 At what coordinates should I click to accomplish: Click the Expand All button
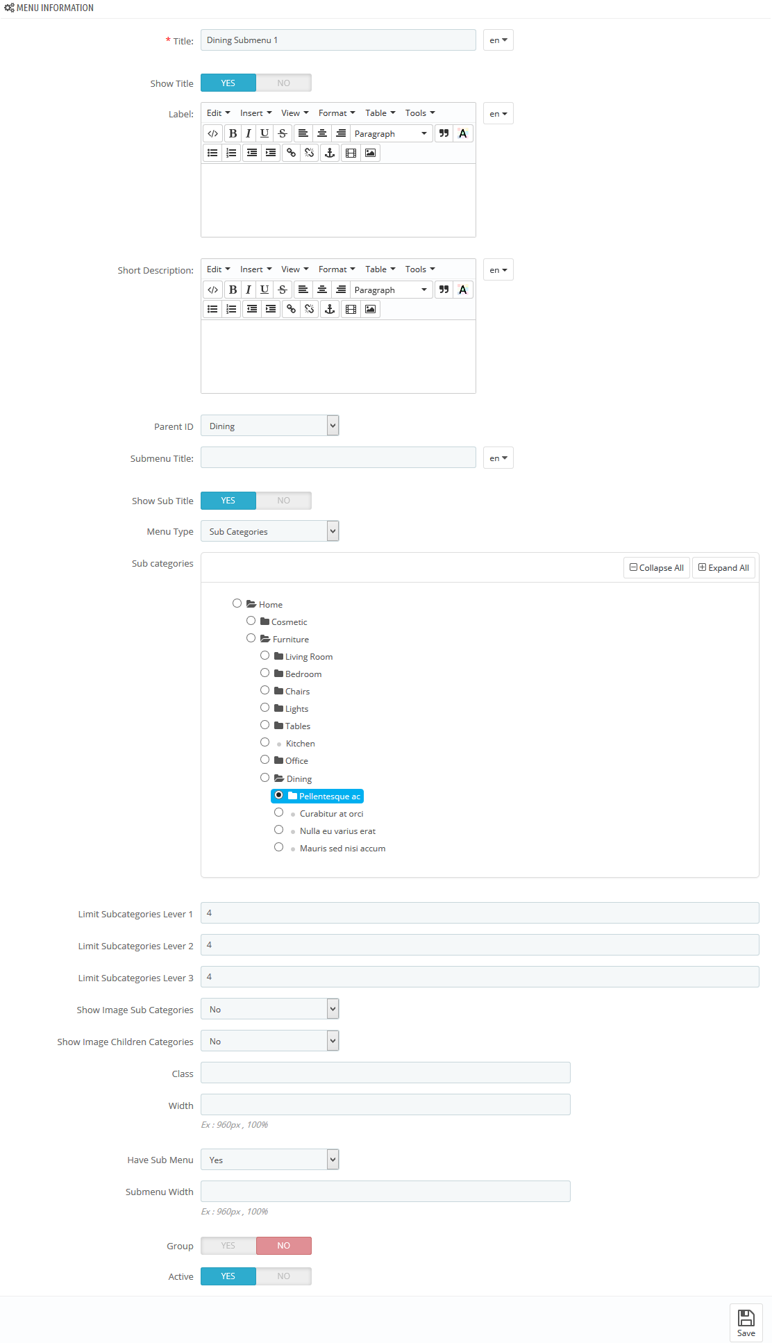pyautogui.click(x=723, y=567)
